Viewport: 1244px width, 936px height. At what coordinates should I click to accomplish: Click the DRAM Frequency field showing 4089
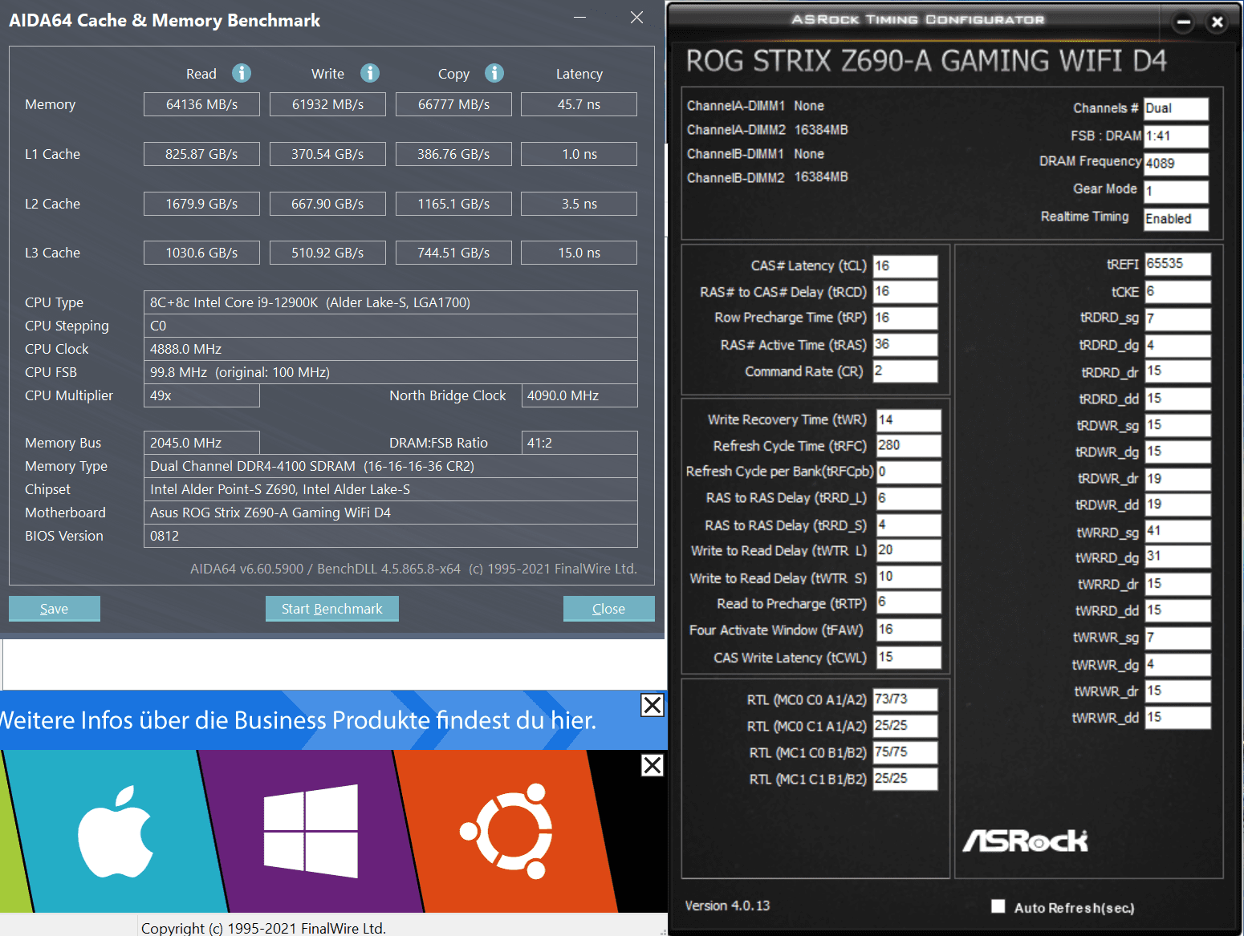(1176, 164)
